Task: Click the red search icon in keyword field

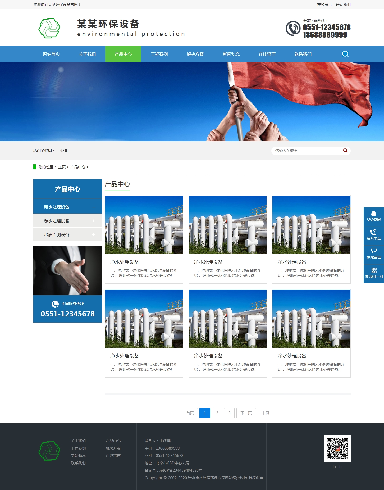Action: 345,151
